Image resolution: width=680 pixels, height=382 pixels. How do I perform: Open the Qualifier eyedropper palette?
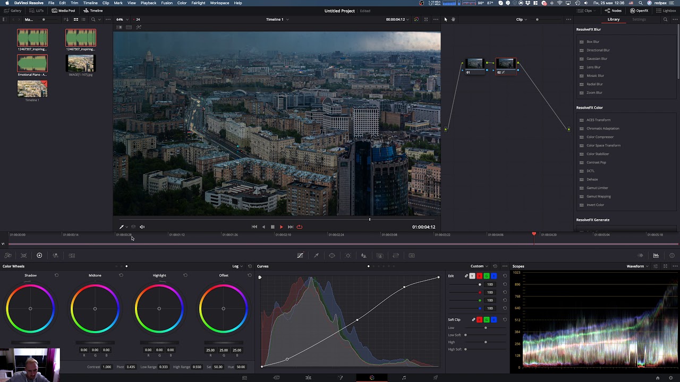coord(316,256)
